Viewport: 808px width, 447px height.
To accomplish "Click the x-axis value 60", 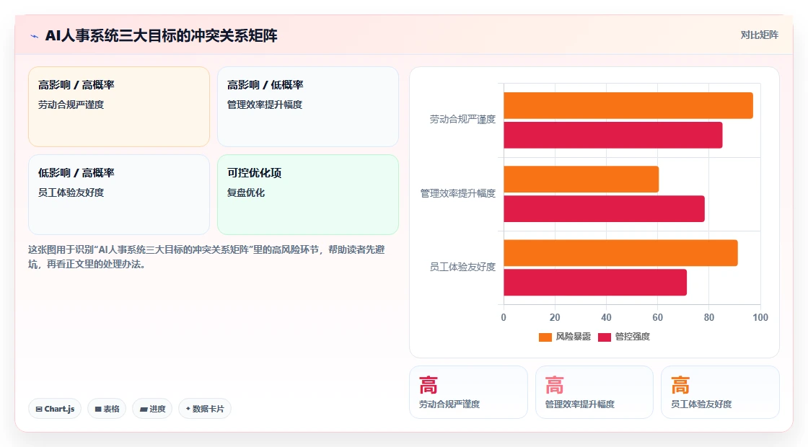I will [x=657, y=318].
